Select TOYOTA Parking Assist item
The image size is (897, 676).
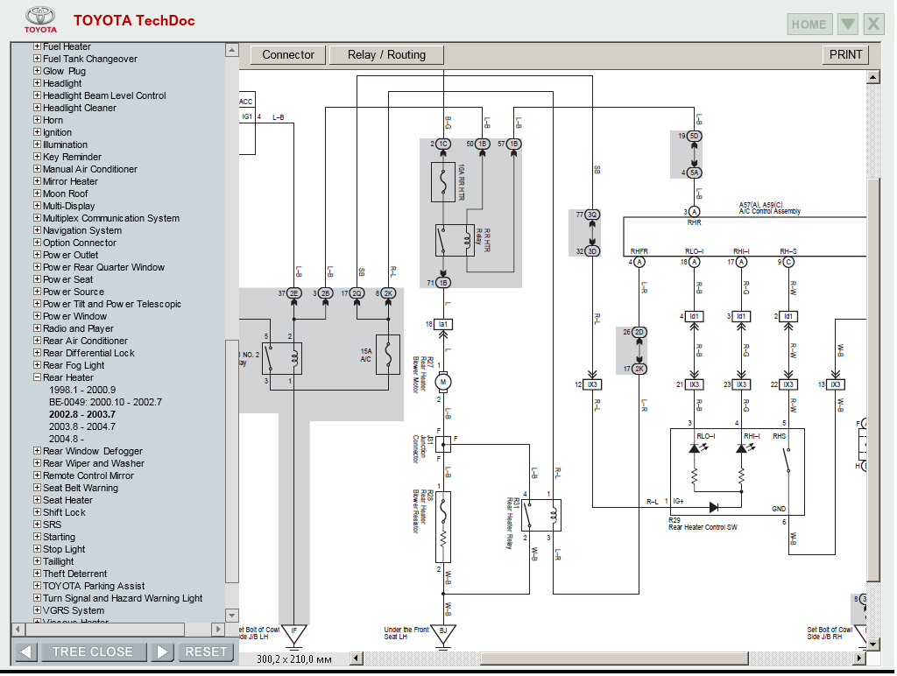[94, 586]
